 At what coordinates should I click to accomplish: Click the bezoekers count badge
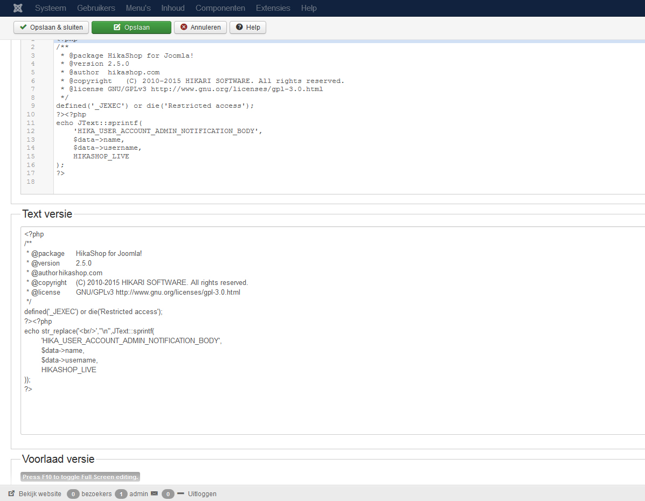point(73,494)
